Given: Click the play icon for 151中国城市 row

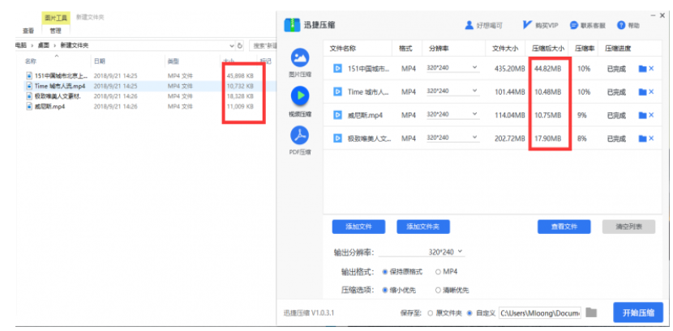Looking at the screenshot, I should (338, 68).
